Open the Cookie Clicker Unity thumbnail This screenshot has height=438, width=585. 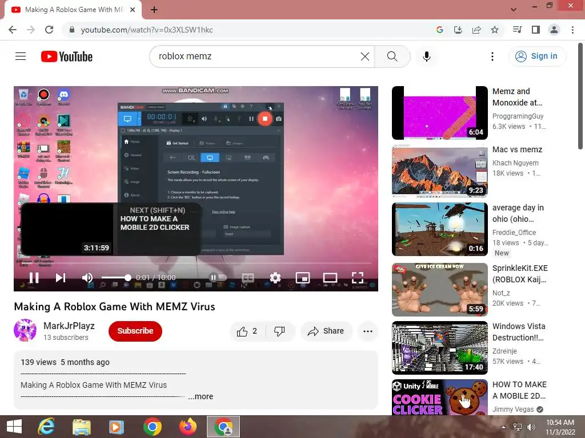click(x=440, y=398)
